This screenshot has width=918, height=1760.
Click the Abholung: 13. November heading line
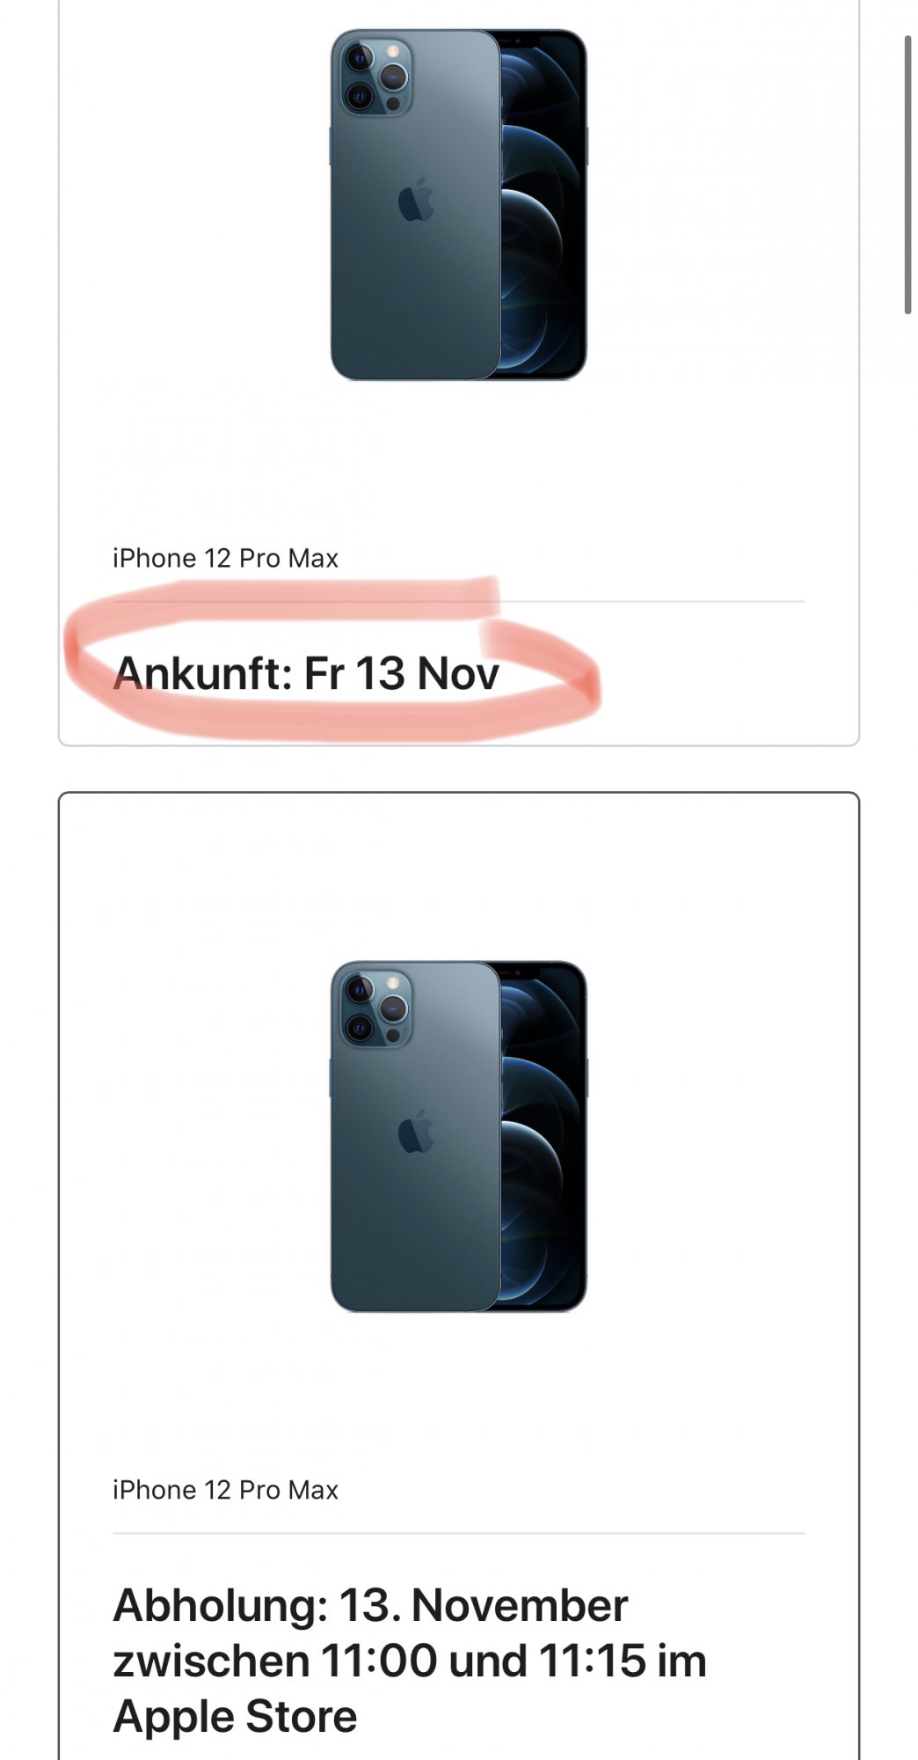370,1606
